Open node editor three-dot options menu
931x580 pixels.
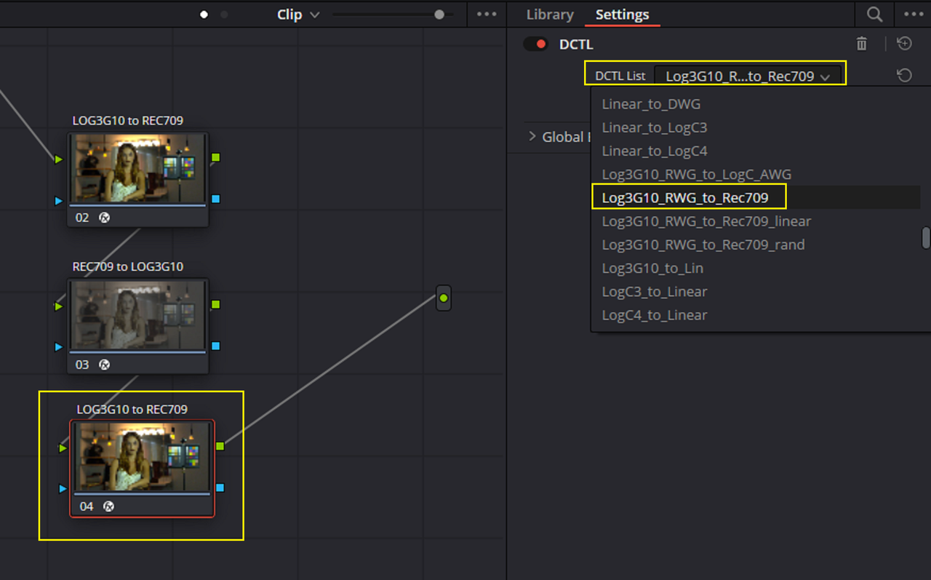[487, 14]
